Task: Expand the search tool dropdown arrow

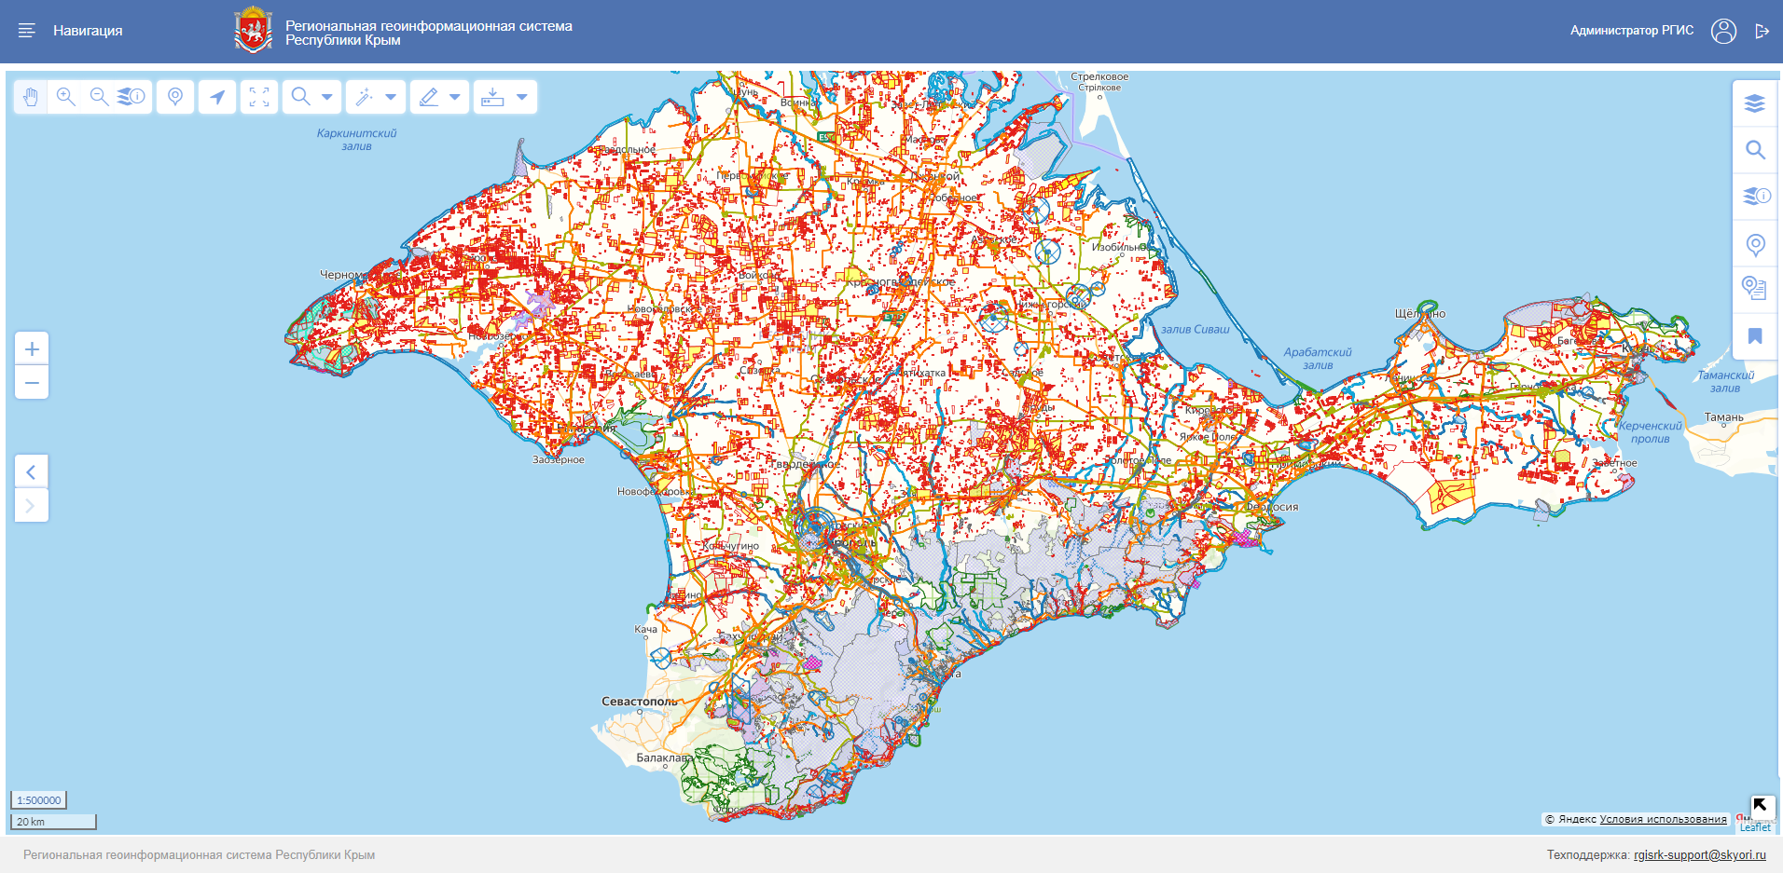Action: 326,97
